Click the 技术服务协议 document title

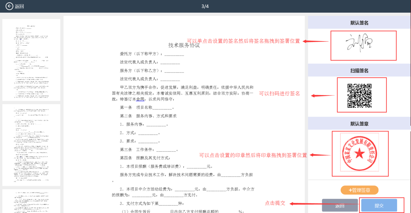[184, 45]
